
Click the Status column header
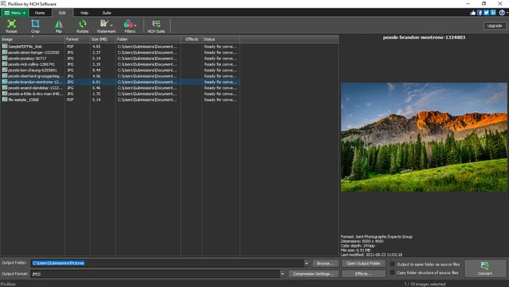pyautogui.click(x=221, y=39)
